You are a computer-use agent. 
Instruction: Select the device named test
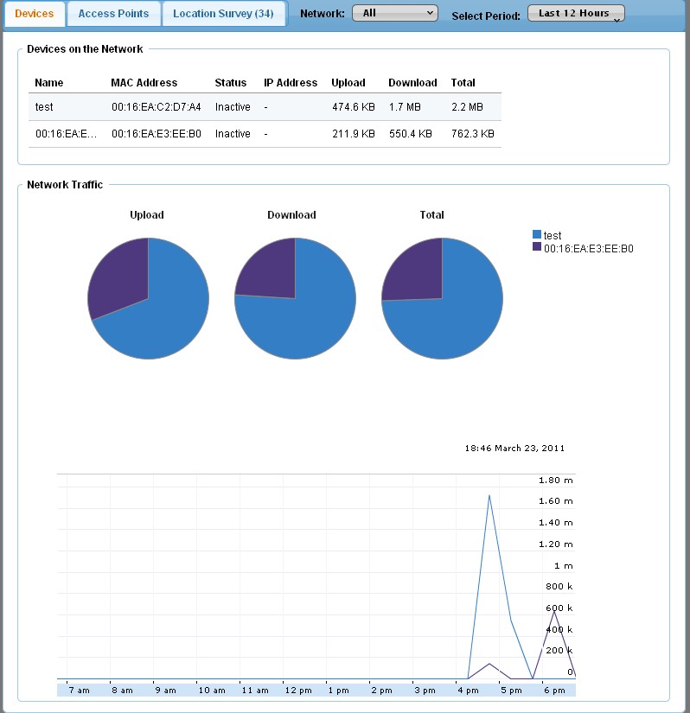[44, 107]
